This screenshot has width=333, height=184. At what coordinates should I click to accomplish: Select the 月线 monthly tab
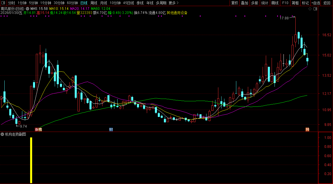103,3
